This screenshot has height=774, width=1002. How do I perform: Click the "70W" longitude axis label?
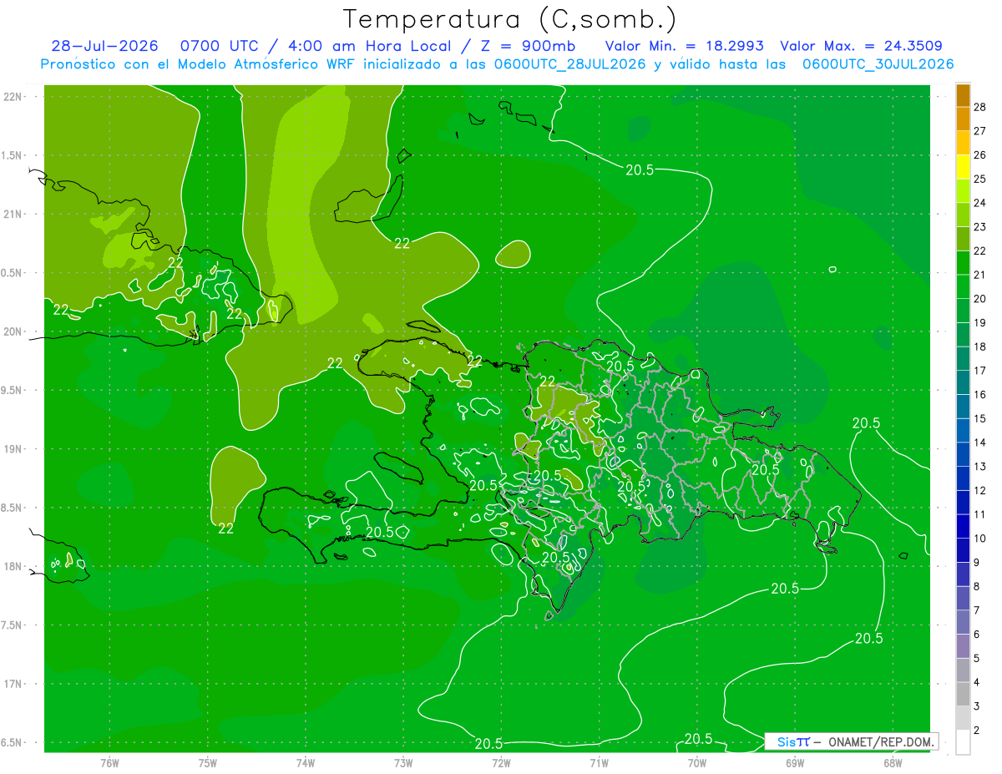(x=697, y=762)
